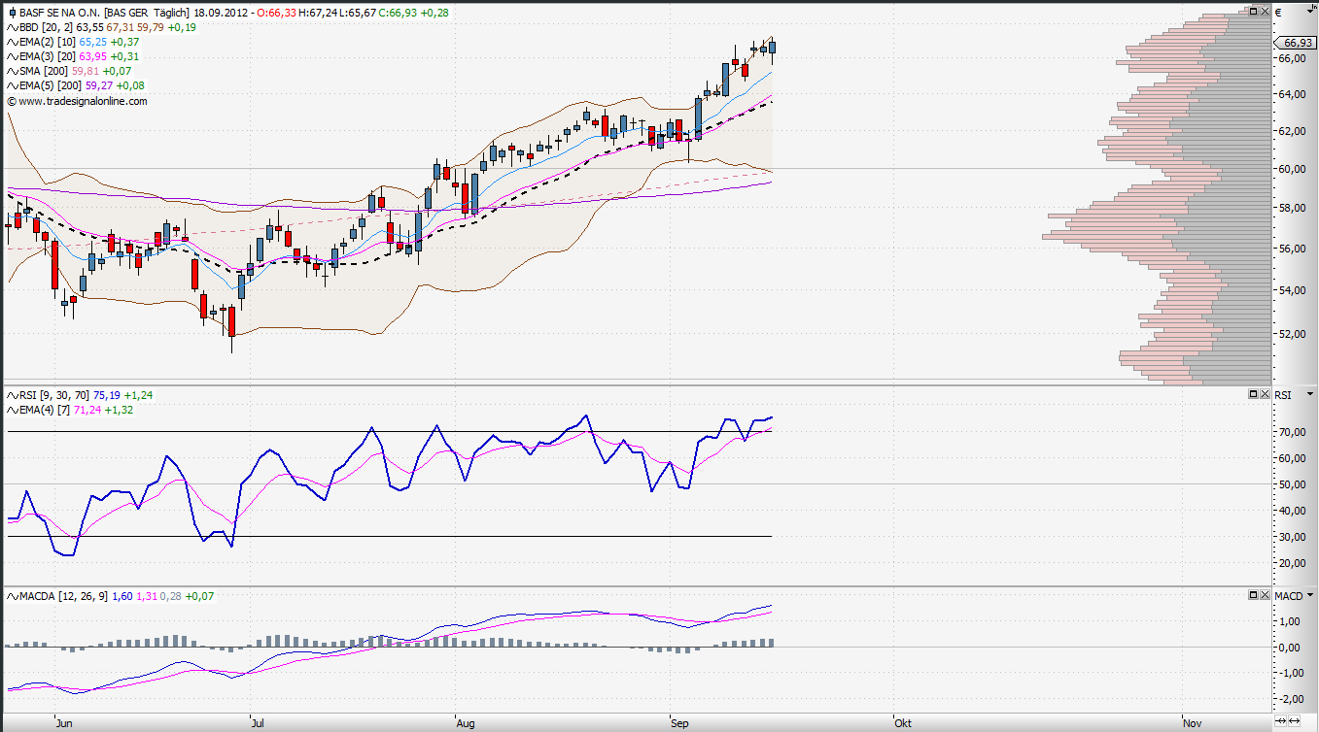Screen dimensions: 1319x732
Task: Click the EMA(2) indicator wave icon
Action: [12, 42]
